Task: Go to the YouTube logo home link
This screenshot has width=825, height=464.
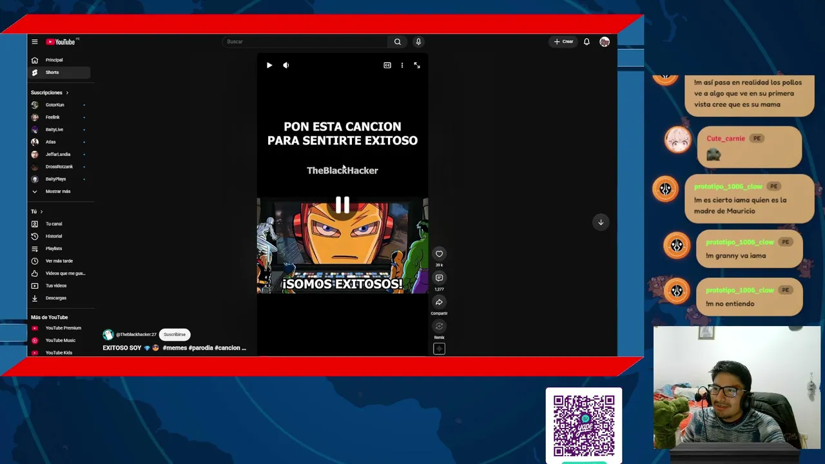Action: click(x=61, y=42)
